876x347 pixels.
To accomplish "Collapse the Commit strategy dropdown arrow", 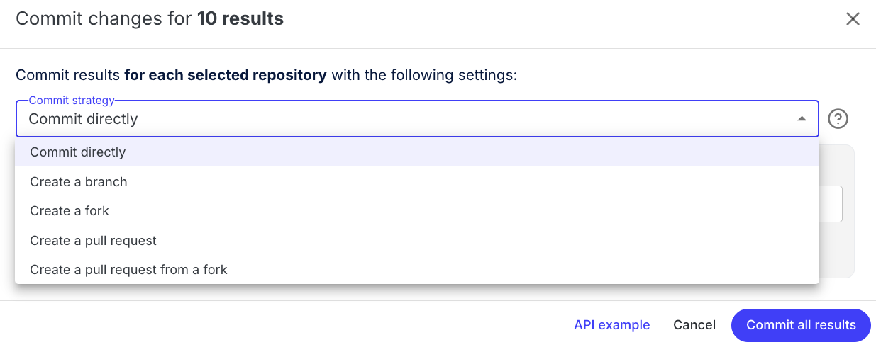I will pyautogui.click(x=802, y=119).
